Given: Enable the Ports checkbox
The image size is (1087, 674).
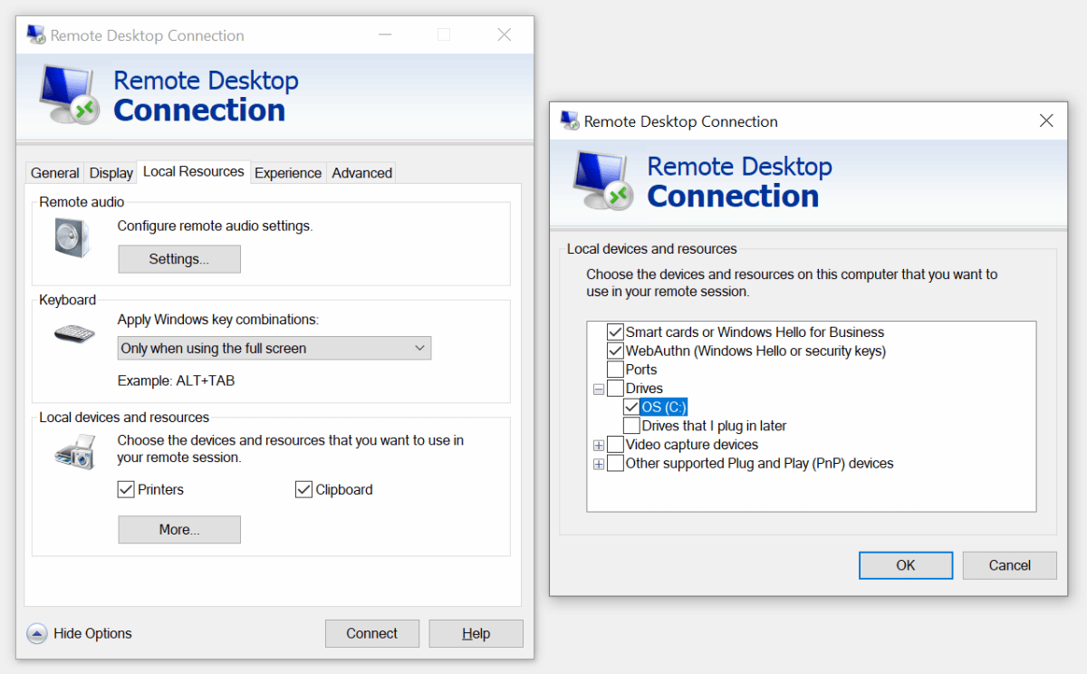Looking at the screenshot, I should (615, 369).
